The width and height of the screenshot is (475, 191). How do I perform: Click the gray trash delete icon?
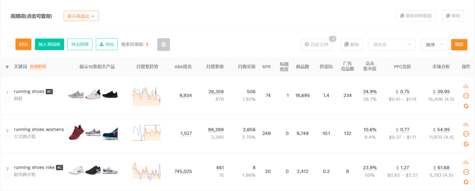point(164,44)
